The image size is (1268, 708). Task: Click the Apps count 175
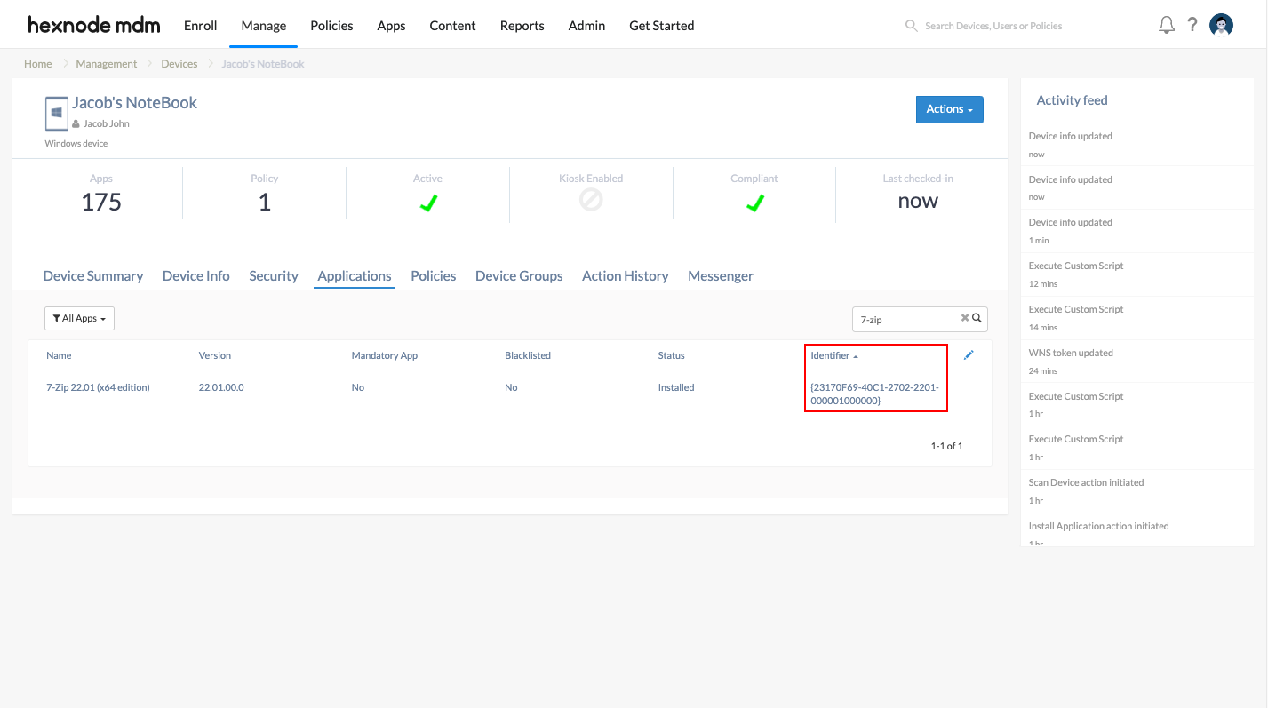(x=101, y=203)
